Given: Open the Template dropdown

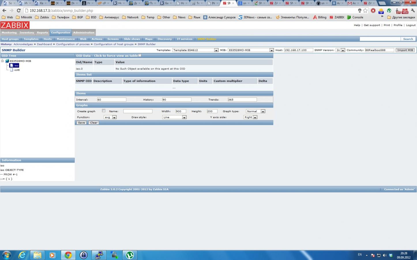Looking at the screenshot, I should (x=195, y=50).
